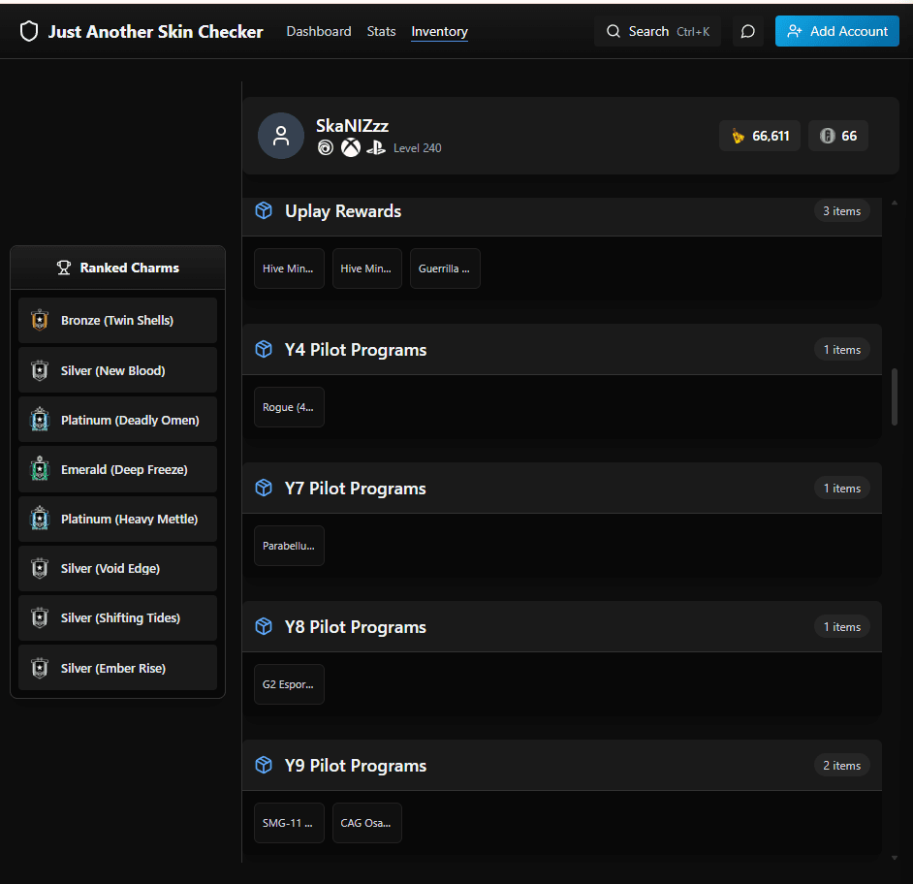Select Platinum (Deadly Omen) charm
This screenshot has height=884, width=913.
click(x=117, y=420)
